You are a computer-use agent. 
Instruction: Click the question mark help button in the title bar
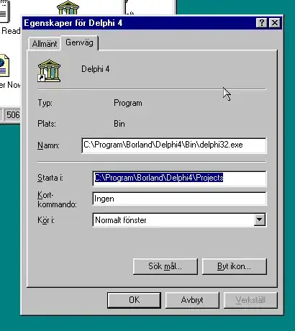(261, 23)
